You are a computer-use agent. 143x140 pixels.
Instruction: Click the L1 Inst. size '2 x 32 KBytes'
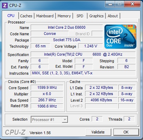pos(101,94)
